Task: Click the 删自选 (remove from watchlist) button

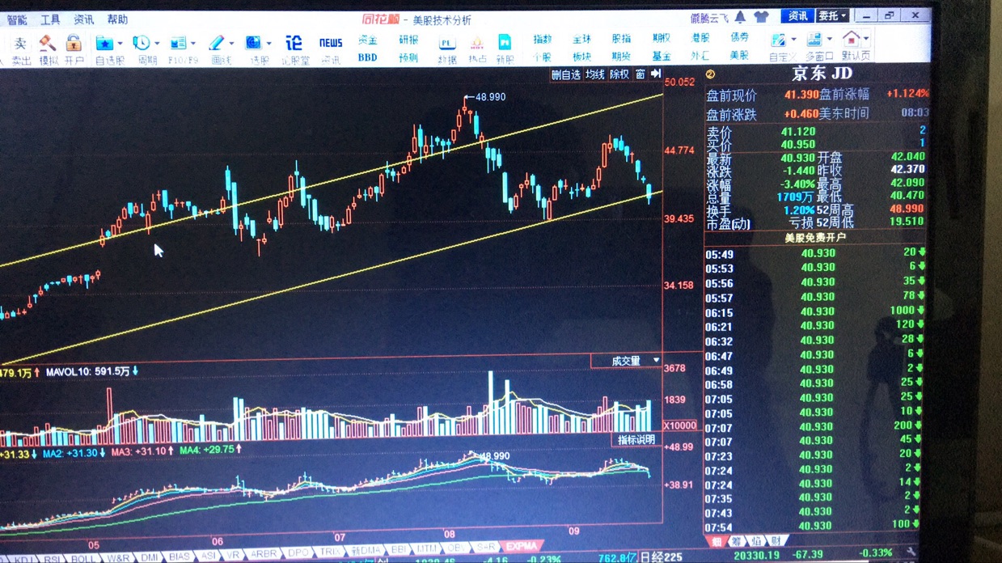Action: pyautogui.click(x=566, y=74)
